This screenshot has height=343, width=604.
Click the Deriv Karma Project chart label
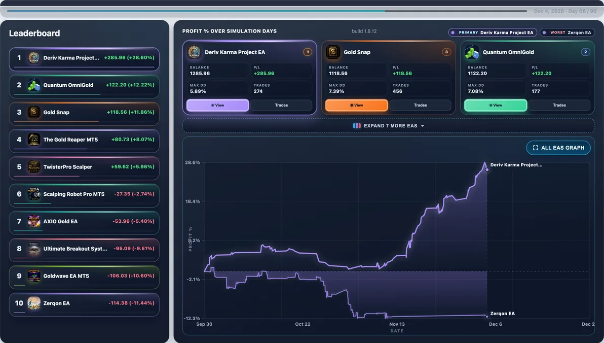[516, 165]
